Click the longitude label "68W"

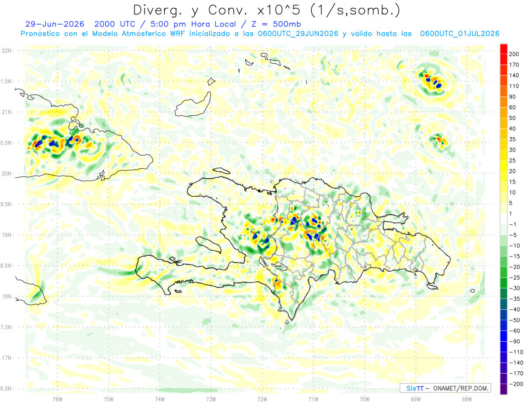click(x=466, y=399)
